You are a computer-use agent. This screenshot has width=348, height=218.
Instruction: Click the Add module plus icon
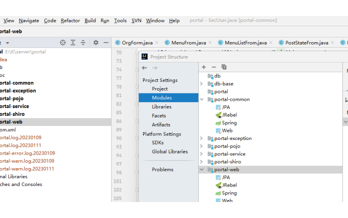(x=203, y=67)
